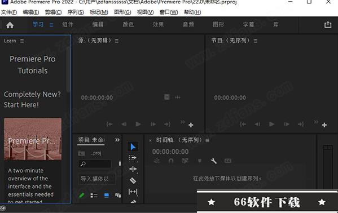Open the Learn panel menu

point(22,41)
